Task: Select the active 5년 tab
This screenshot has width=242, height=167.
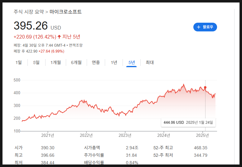Action: click(132, 63)
